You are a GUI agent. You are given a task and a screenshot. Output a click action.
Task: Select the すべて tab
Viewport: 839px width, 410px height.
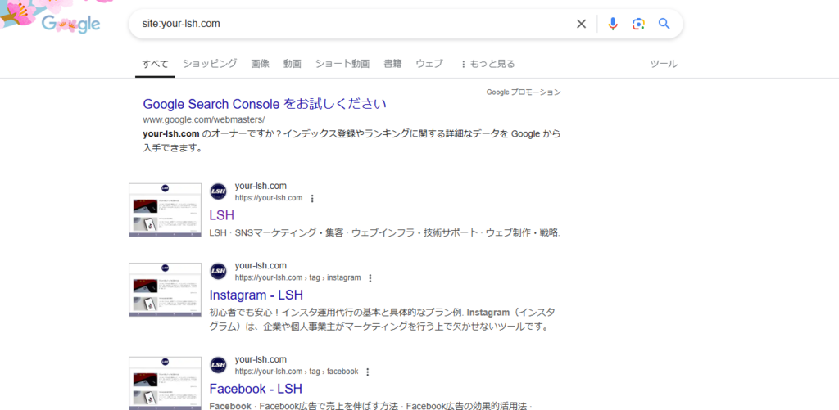(x=155, y=64)
